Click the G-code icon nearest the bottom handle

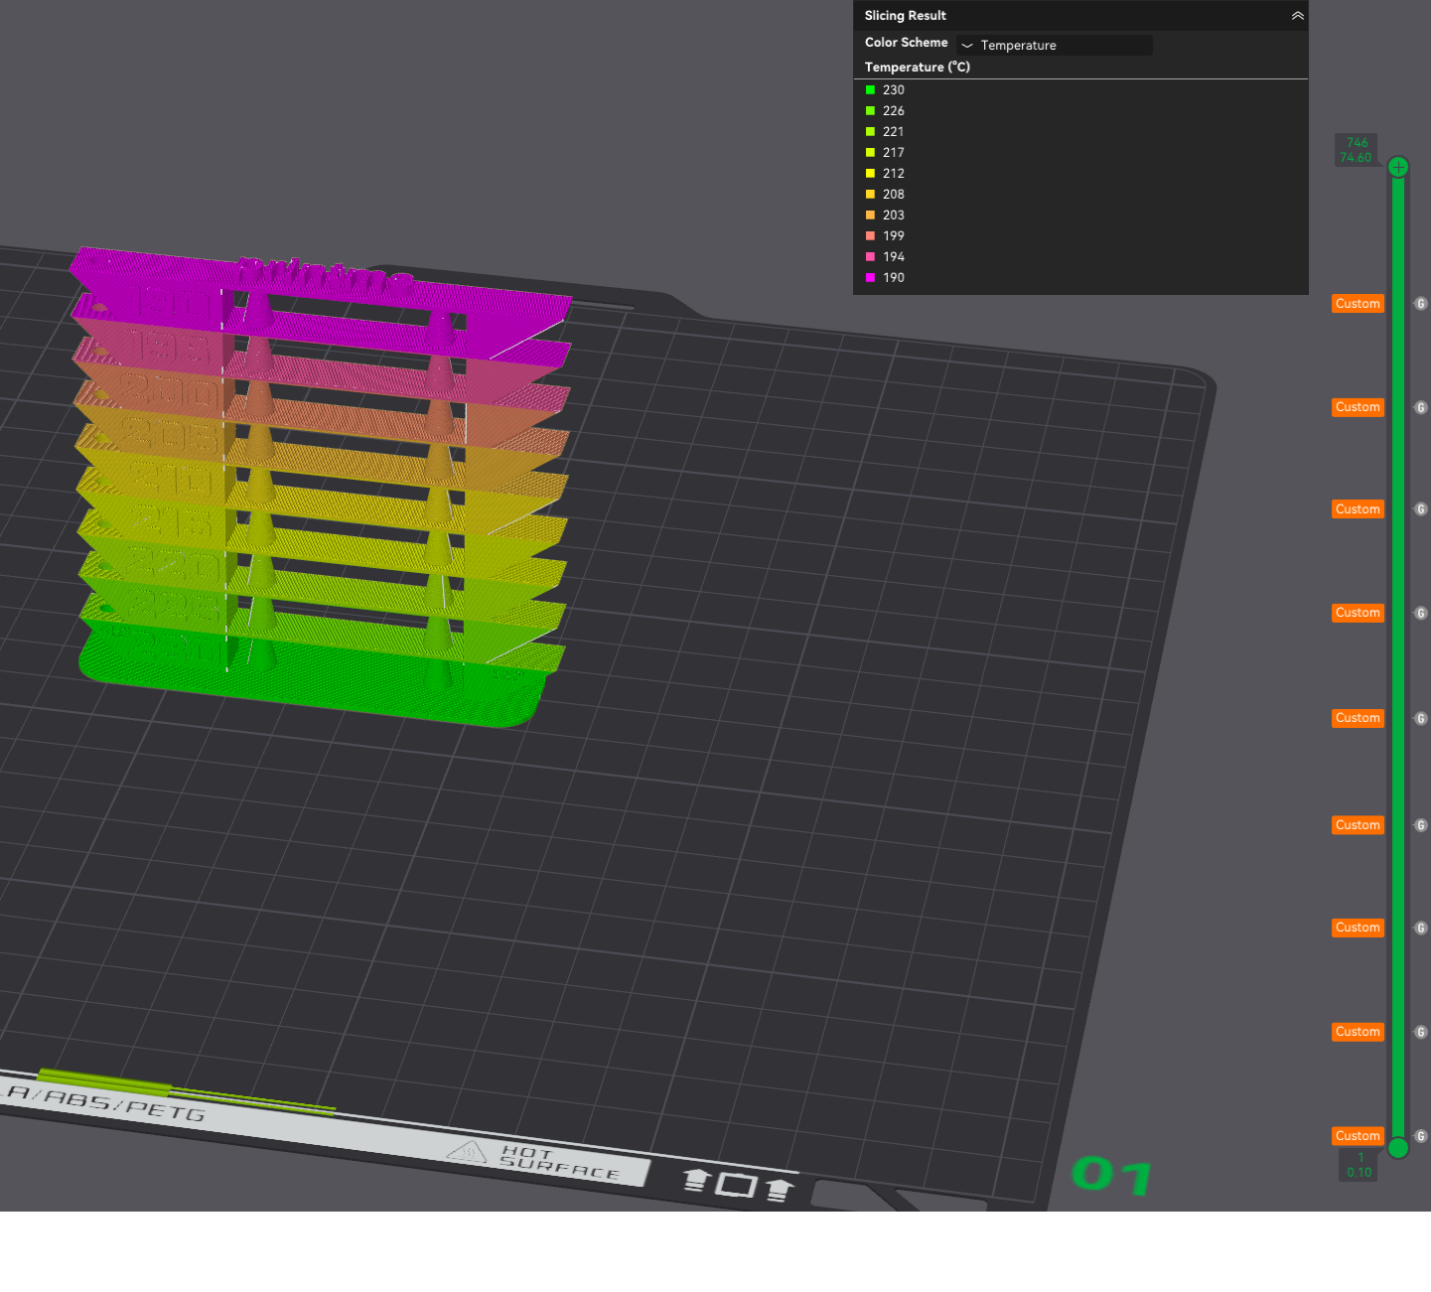(1421, 1136)
